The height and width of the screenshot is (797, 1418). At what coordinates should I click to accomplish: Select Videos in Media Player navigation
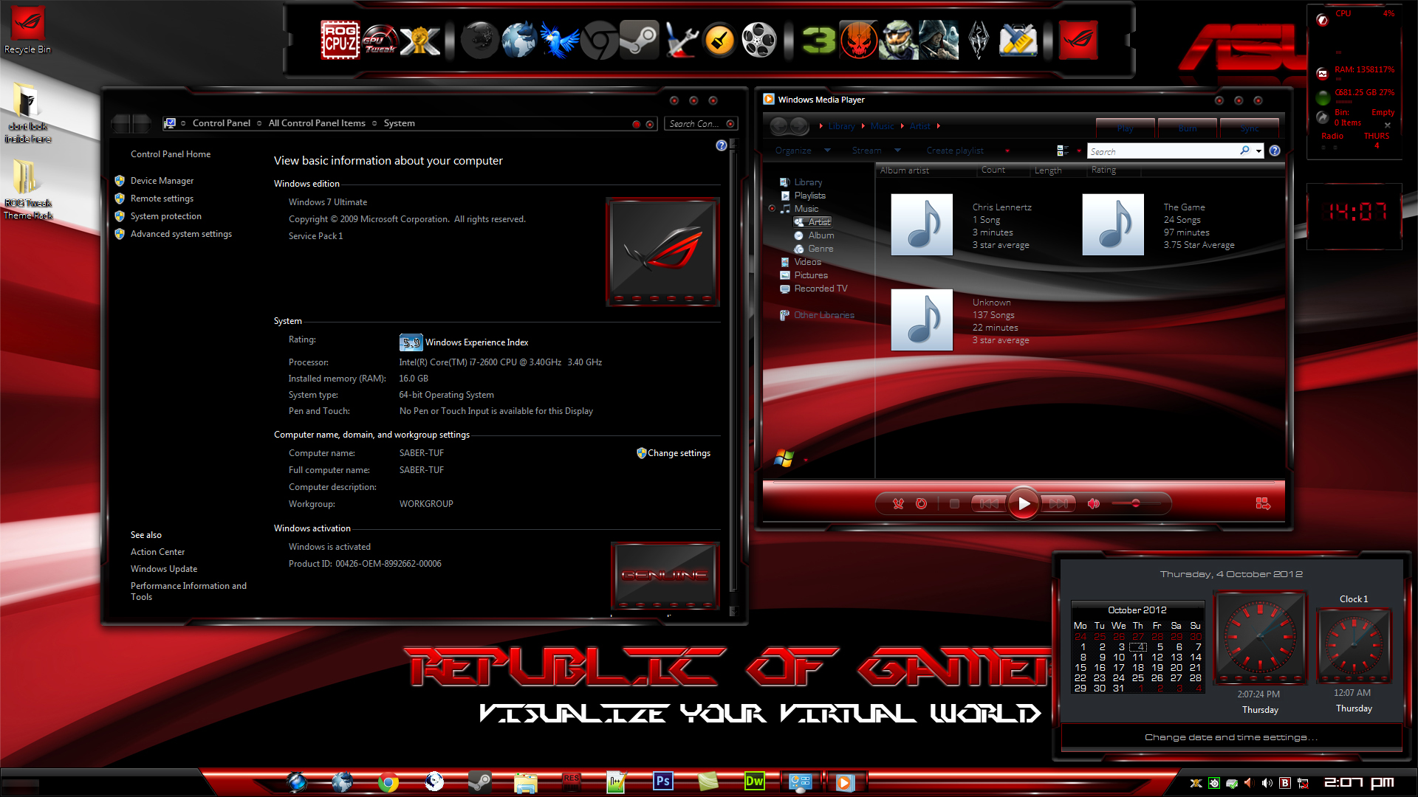(x=801, y=262)
